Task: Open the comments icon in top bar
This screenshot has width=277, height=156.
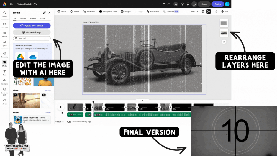Action: pos(188,4)
